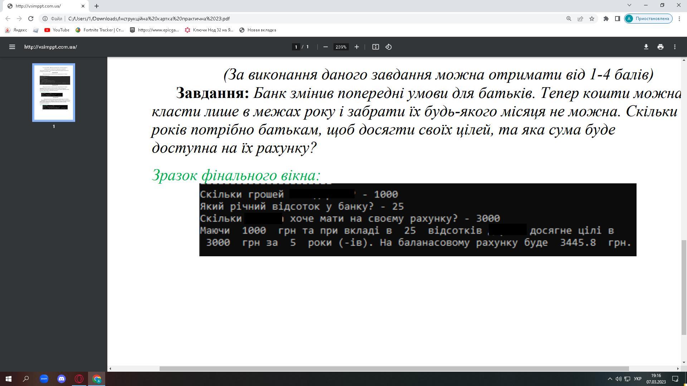This screenshot has width=687, height=386.
Task: Click the zoom out minus button
Action: [325, 47]
